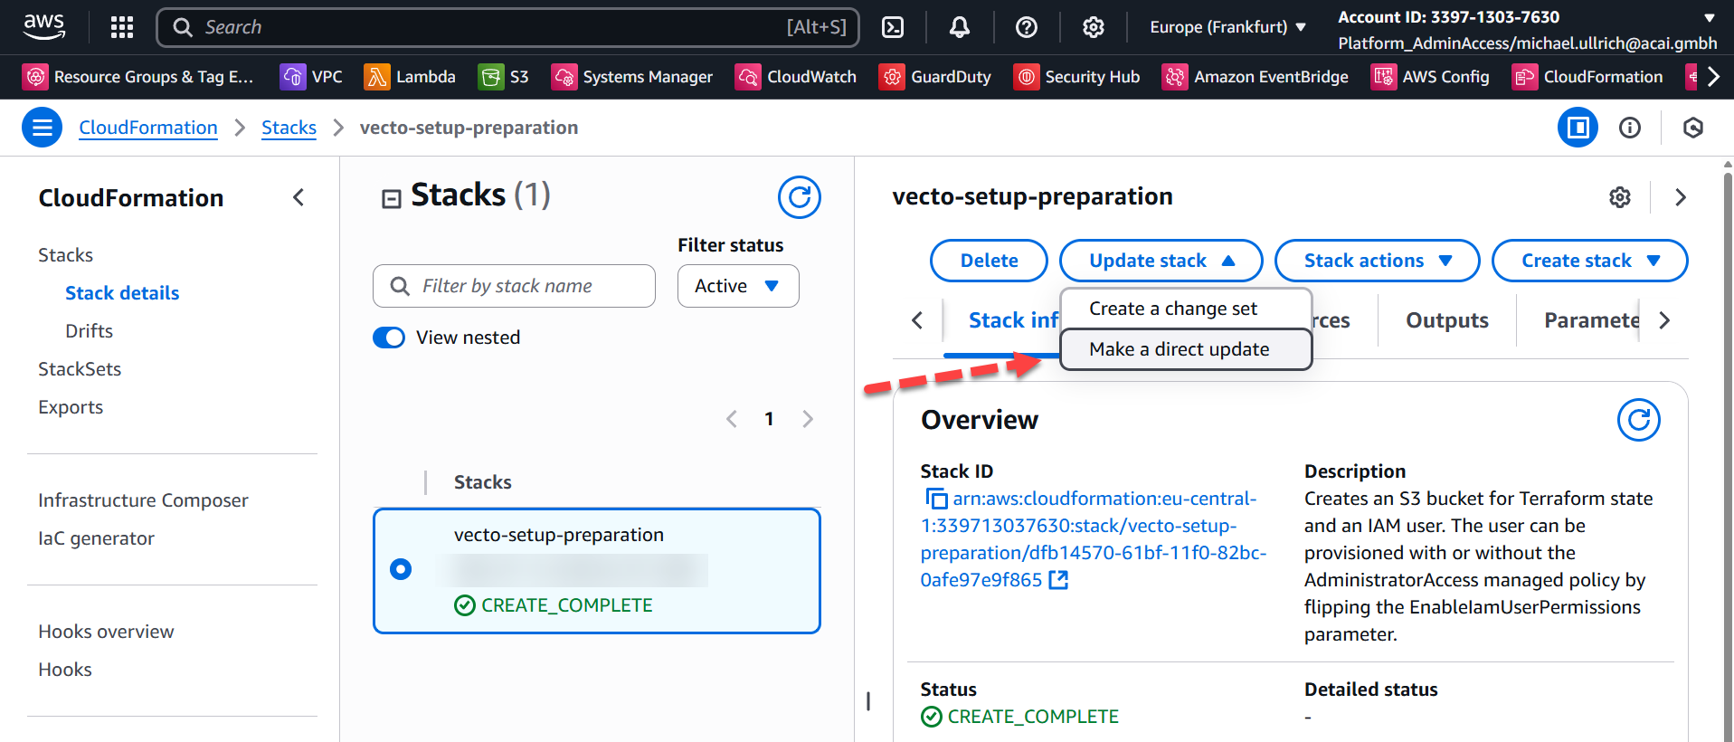
Task: Toggle the hamburger navigation menu
Action: click(x=43, y=128)
